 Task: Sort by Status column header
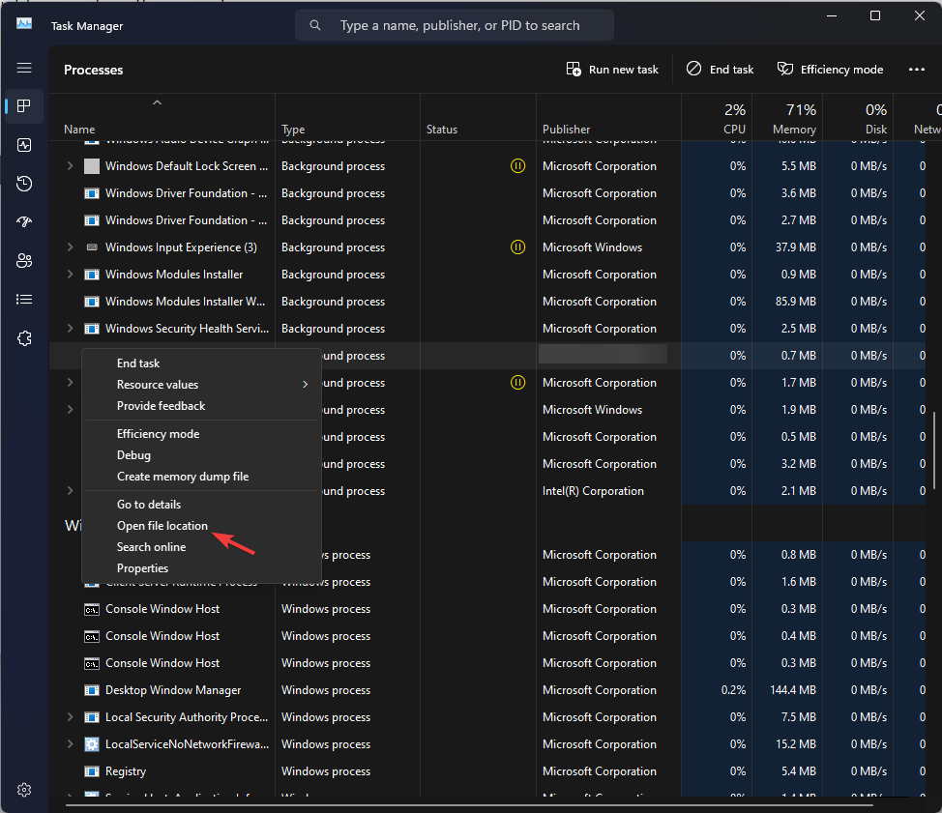click(478, 118)
